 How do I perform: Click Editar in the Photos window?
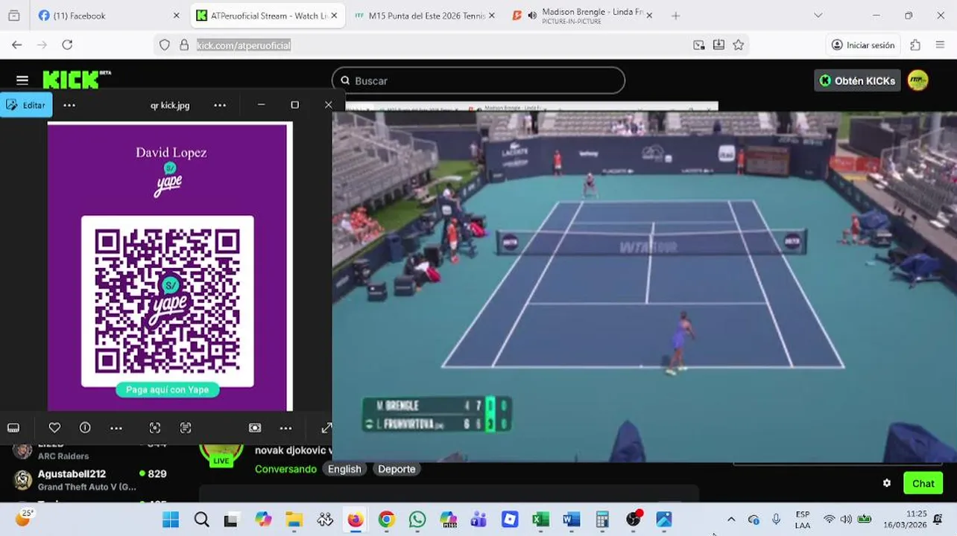(26, 105)
